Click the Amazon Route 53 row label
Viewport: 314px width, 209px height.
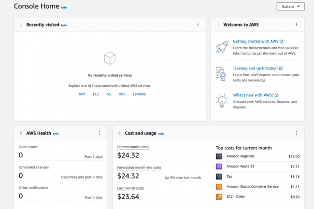pyautogui.click(x=240, y=166)
